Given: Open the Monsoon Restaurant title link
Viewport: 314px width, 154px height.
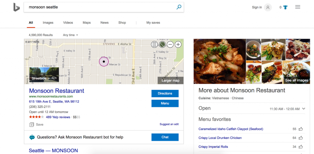Looking at the screenshot, I should 57,91.
